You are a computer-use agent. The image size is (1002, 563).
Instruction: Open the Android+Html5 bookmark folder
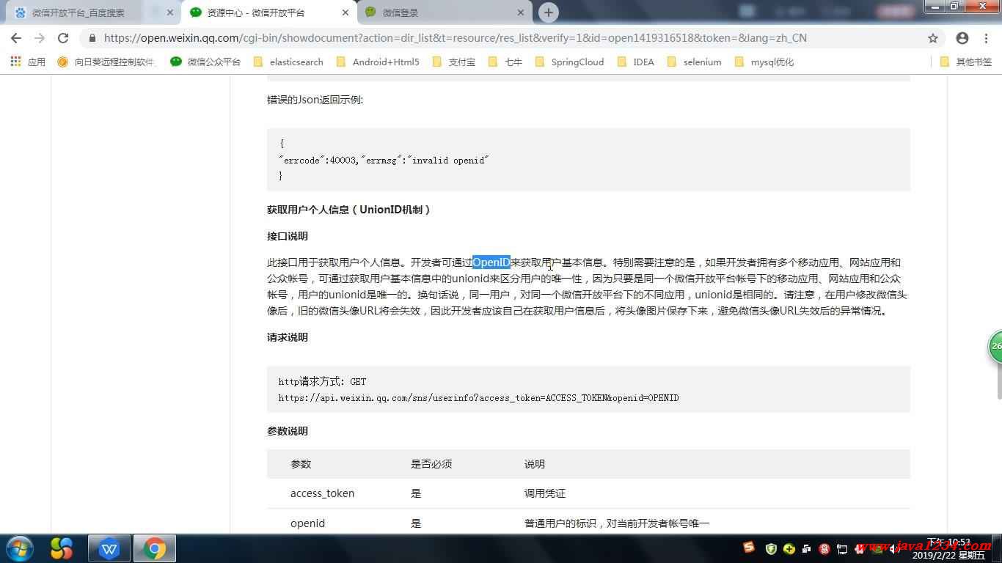(x=377, y=62)
